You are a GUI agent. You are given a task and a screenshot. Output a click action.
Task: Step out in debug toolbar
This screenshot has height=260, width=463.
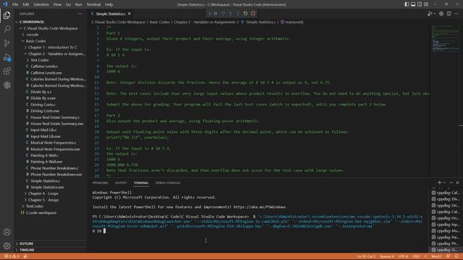(x=238, y=14)
